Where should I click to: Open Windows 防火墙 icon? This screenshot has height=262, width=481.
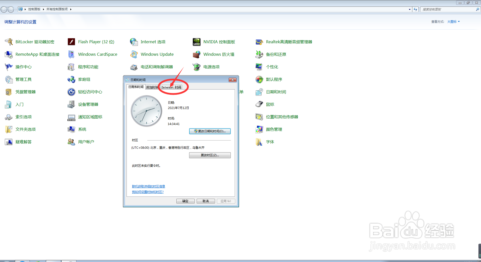[x=197, y=54]
